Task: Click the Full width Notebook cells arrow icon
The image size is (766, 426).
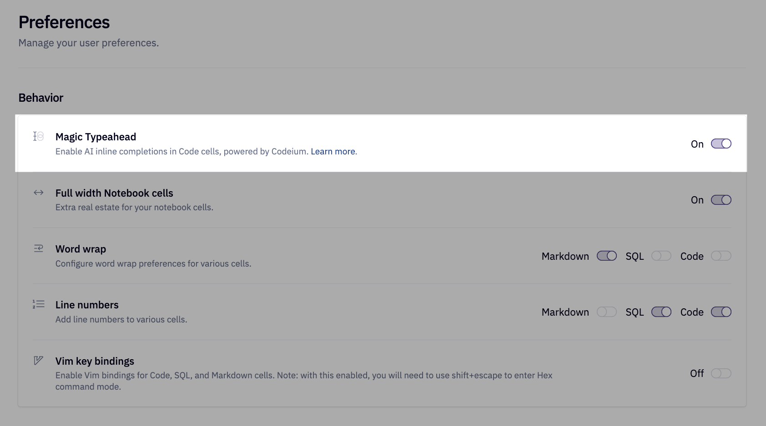Action: pos(39,193)
